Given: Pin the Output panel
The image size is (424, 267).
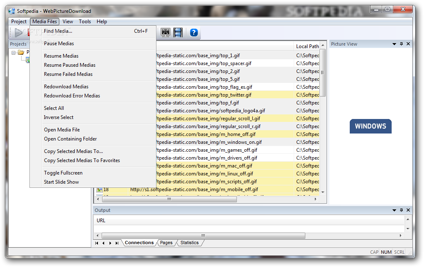Looking at the screenshot, I should click(401, 210).
